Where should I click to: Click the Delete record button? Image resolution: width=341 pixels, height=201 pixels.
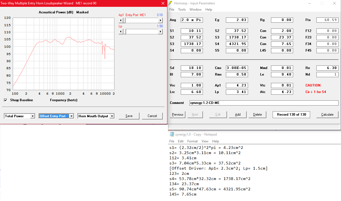(x=258, y=115)
